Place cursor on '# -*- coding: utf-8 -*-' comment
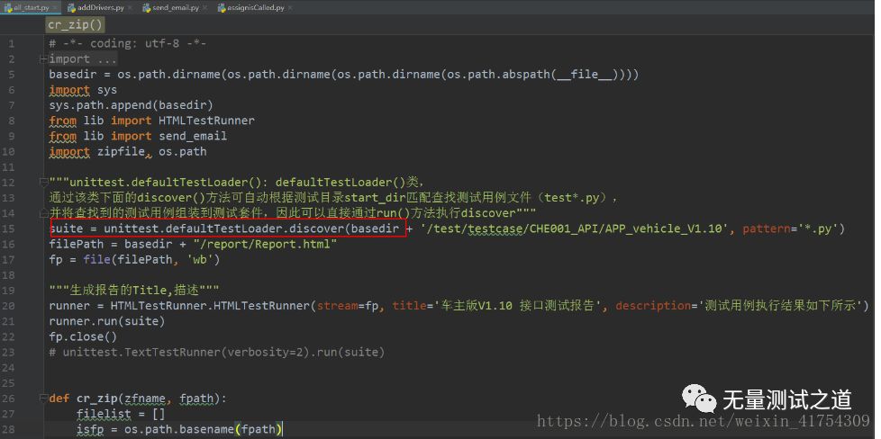The image size is (881, 439). tap(128, 44)
